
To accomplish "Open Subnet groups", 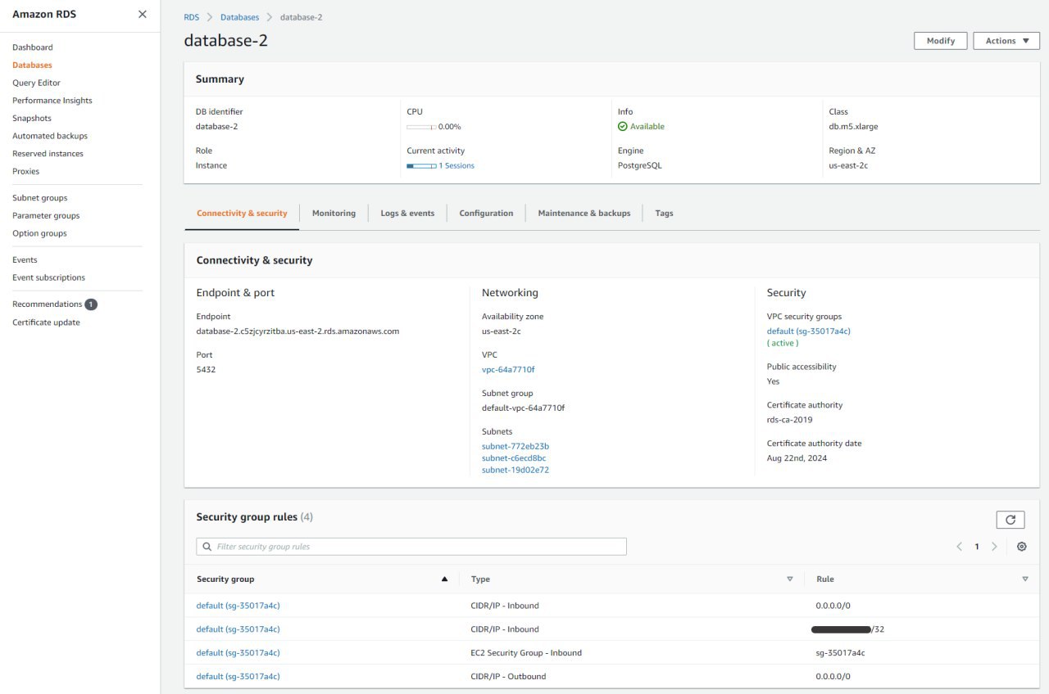I will [x=40, y=198].
